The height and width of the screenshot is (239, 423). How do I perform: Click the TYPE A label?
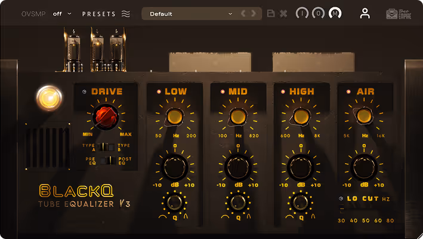(x=88, y=148)
